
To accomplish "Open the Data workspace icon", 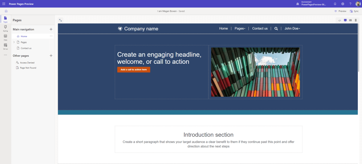I will coord(5,37).
